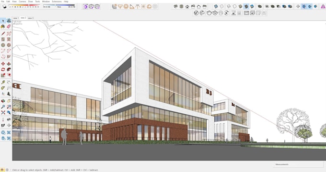
Task: Select Shaded With Textures face style
Action: click(246, 6)
